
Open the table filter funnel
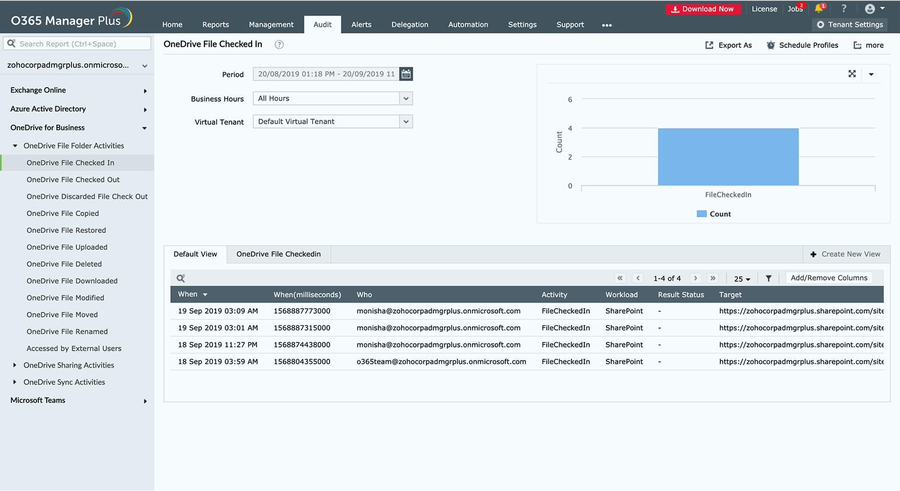769,278
